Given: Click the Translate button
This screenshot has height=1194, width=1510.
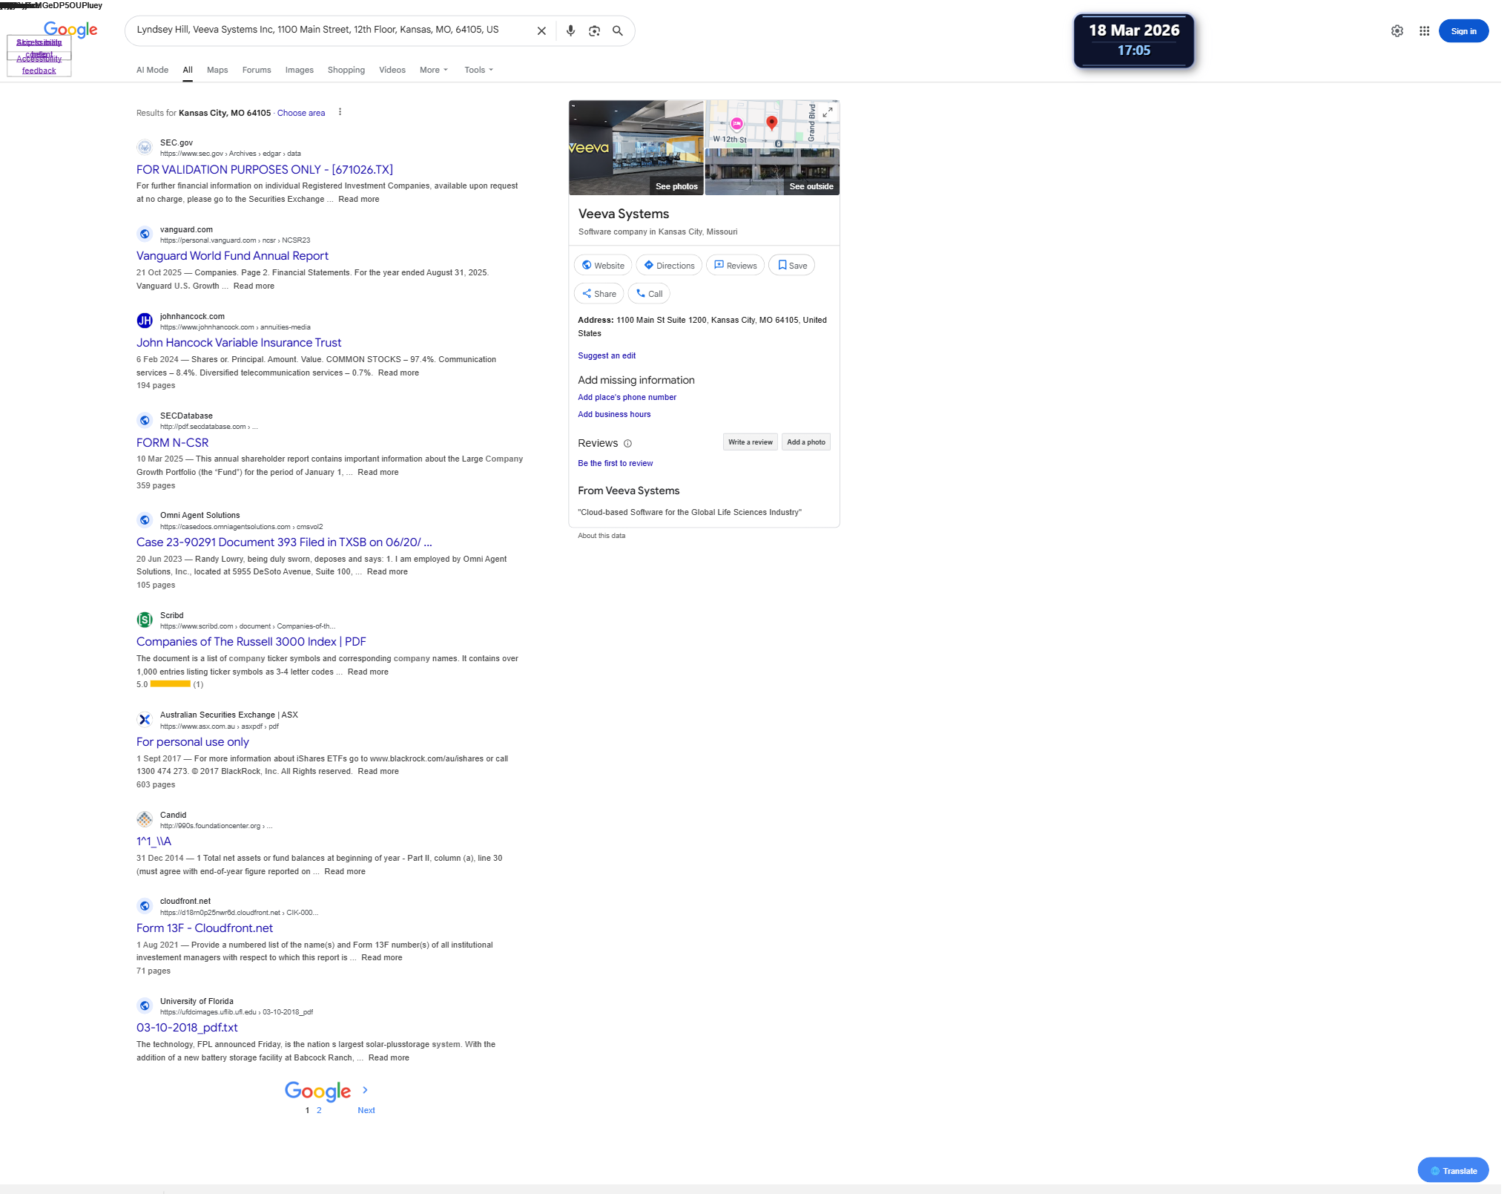Looking at the screenshot, I should (x=1453, y=1171).
